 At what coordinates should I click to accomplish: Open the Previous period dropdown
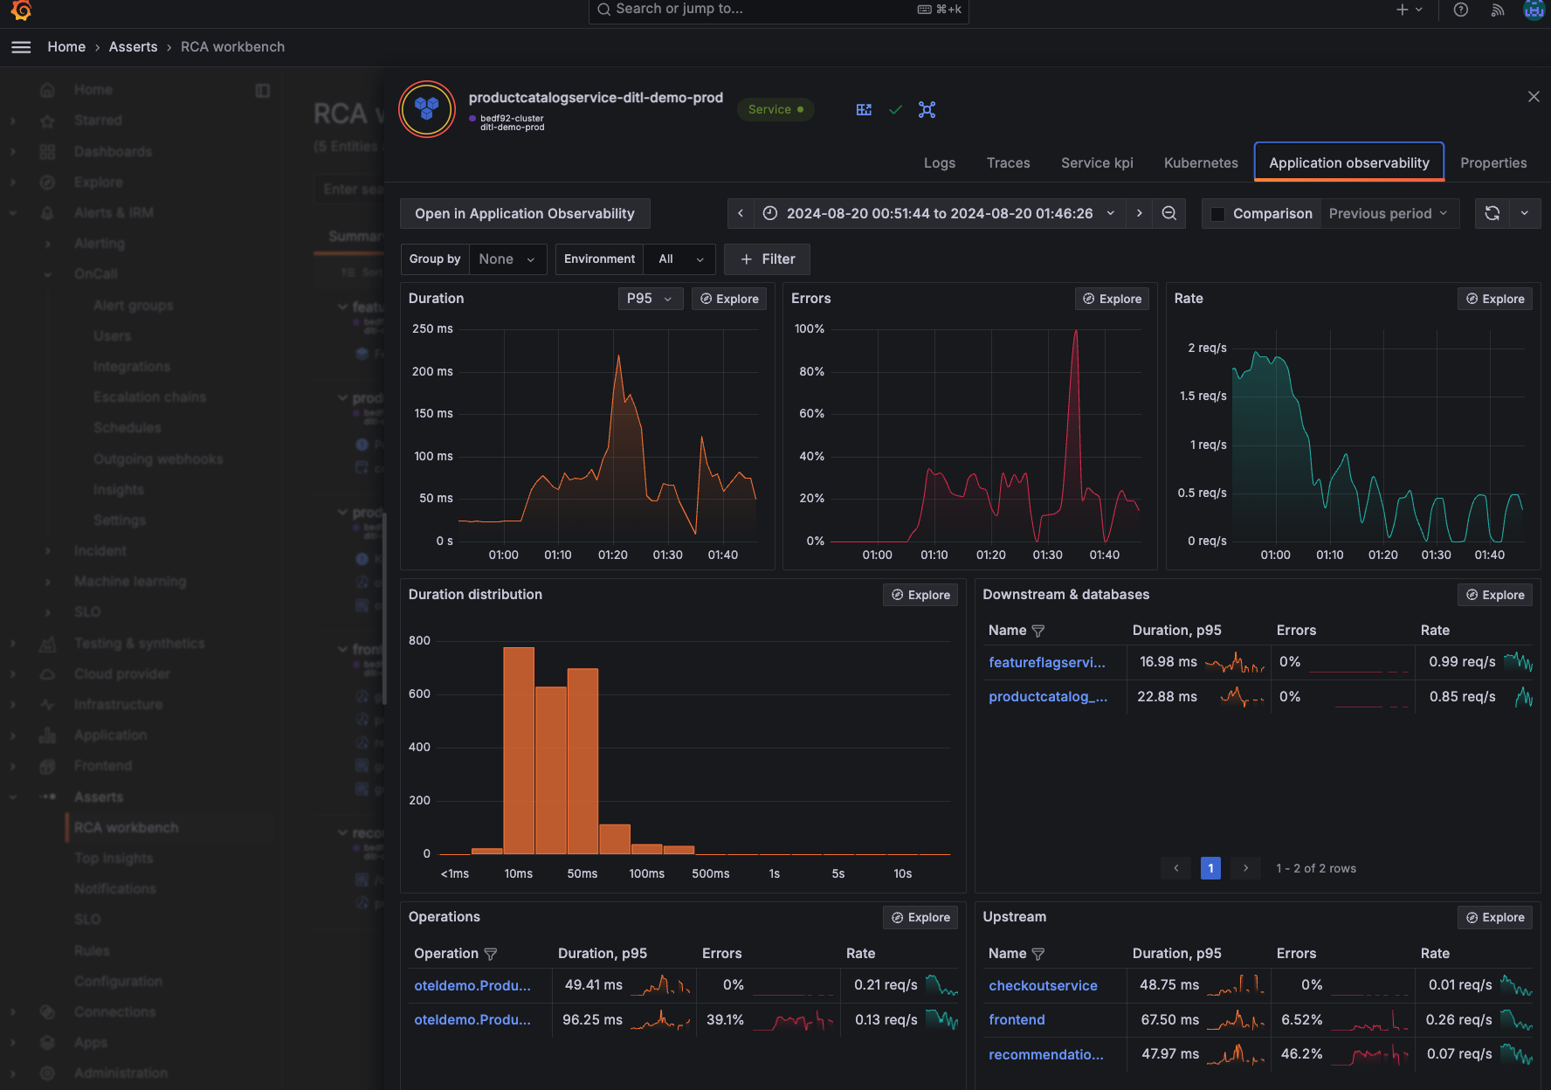coord(1389,213)
